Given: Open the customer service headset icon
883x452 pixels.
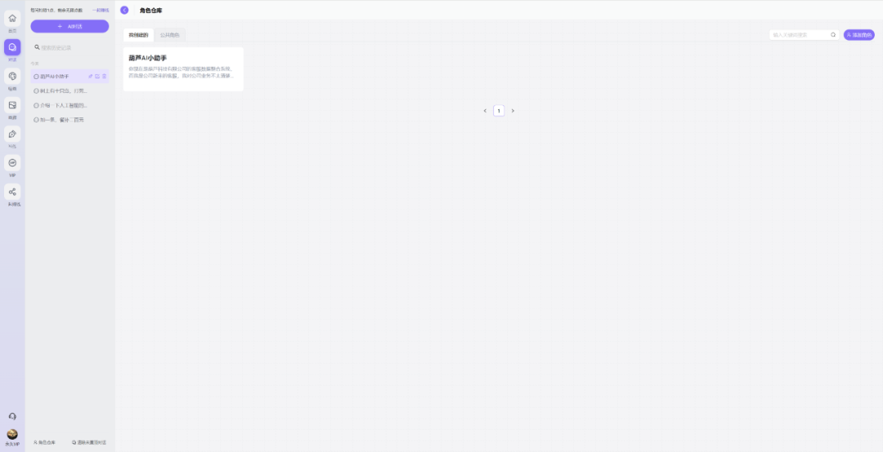Looking at the screenshot, I should click(x=12, y=417).
